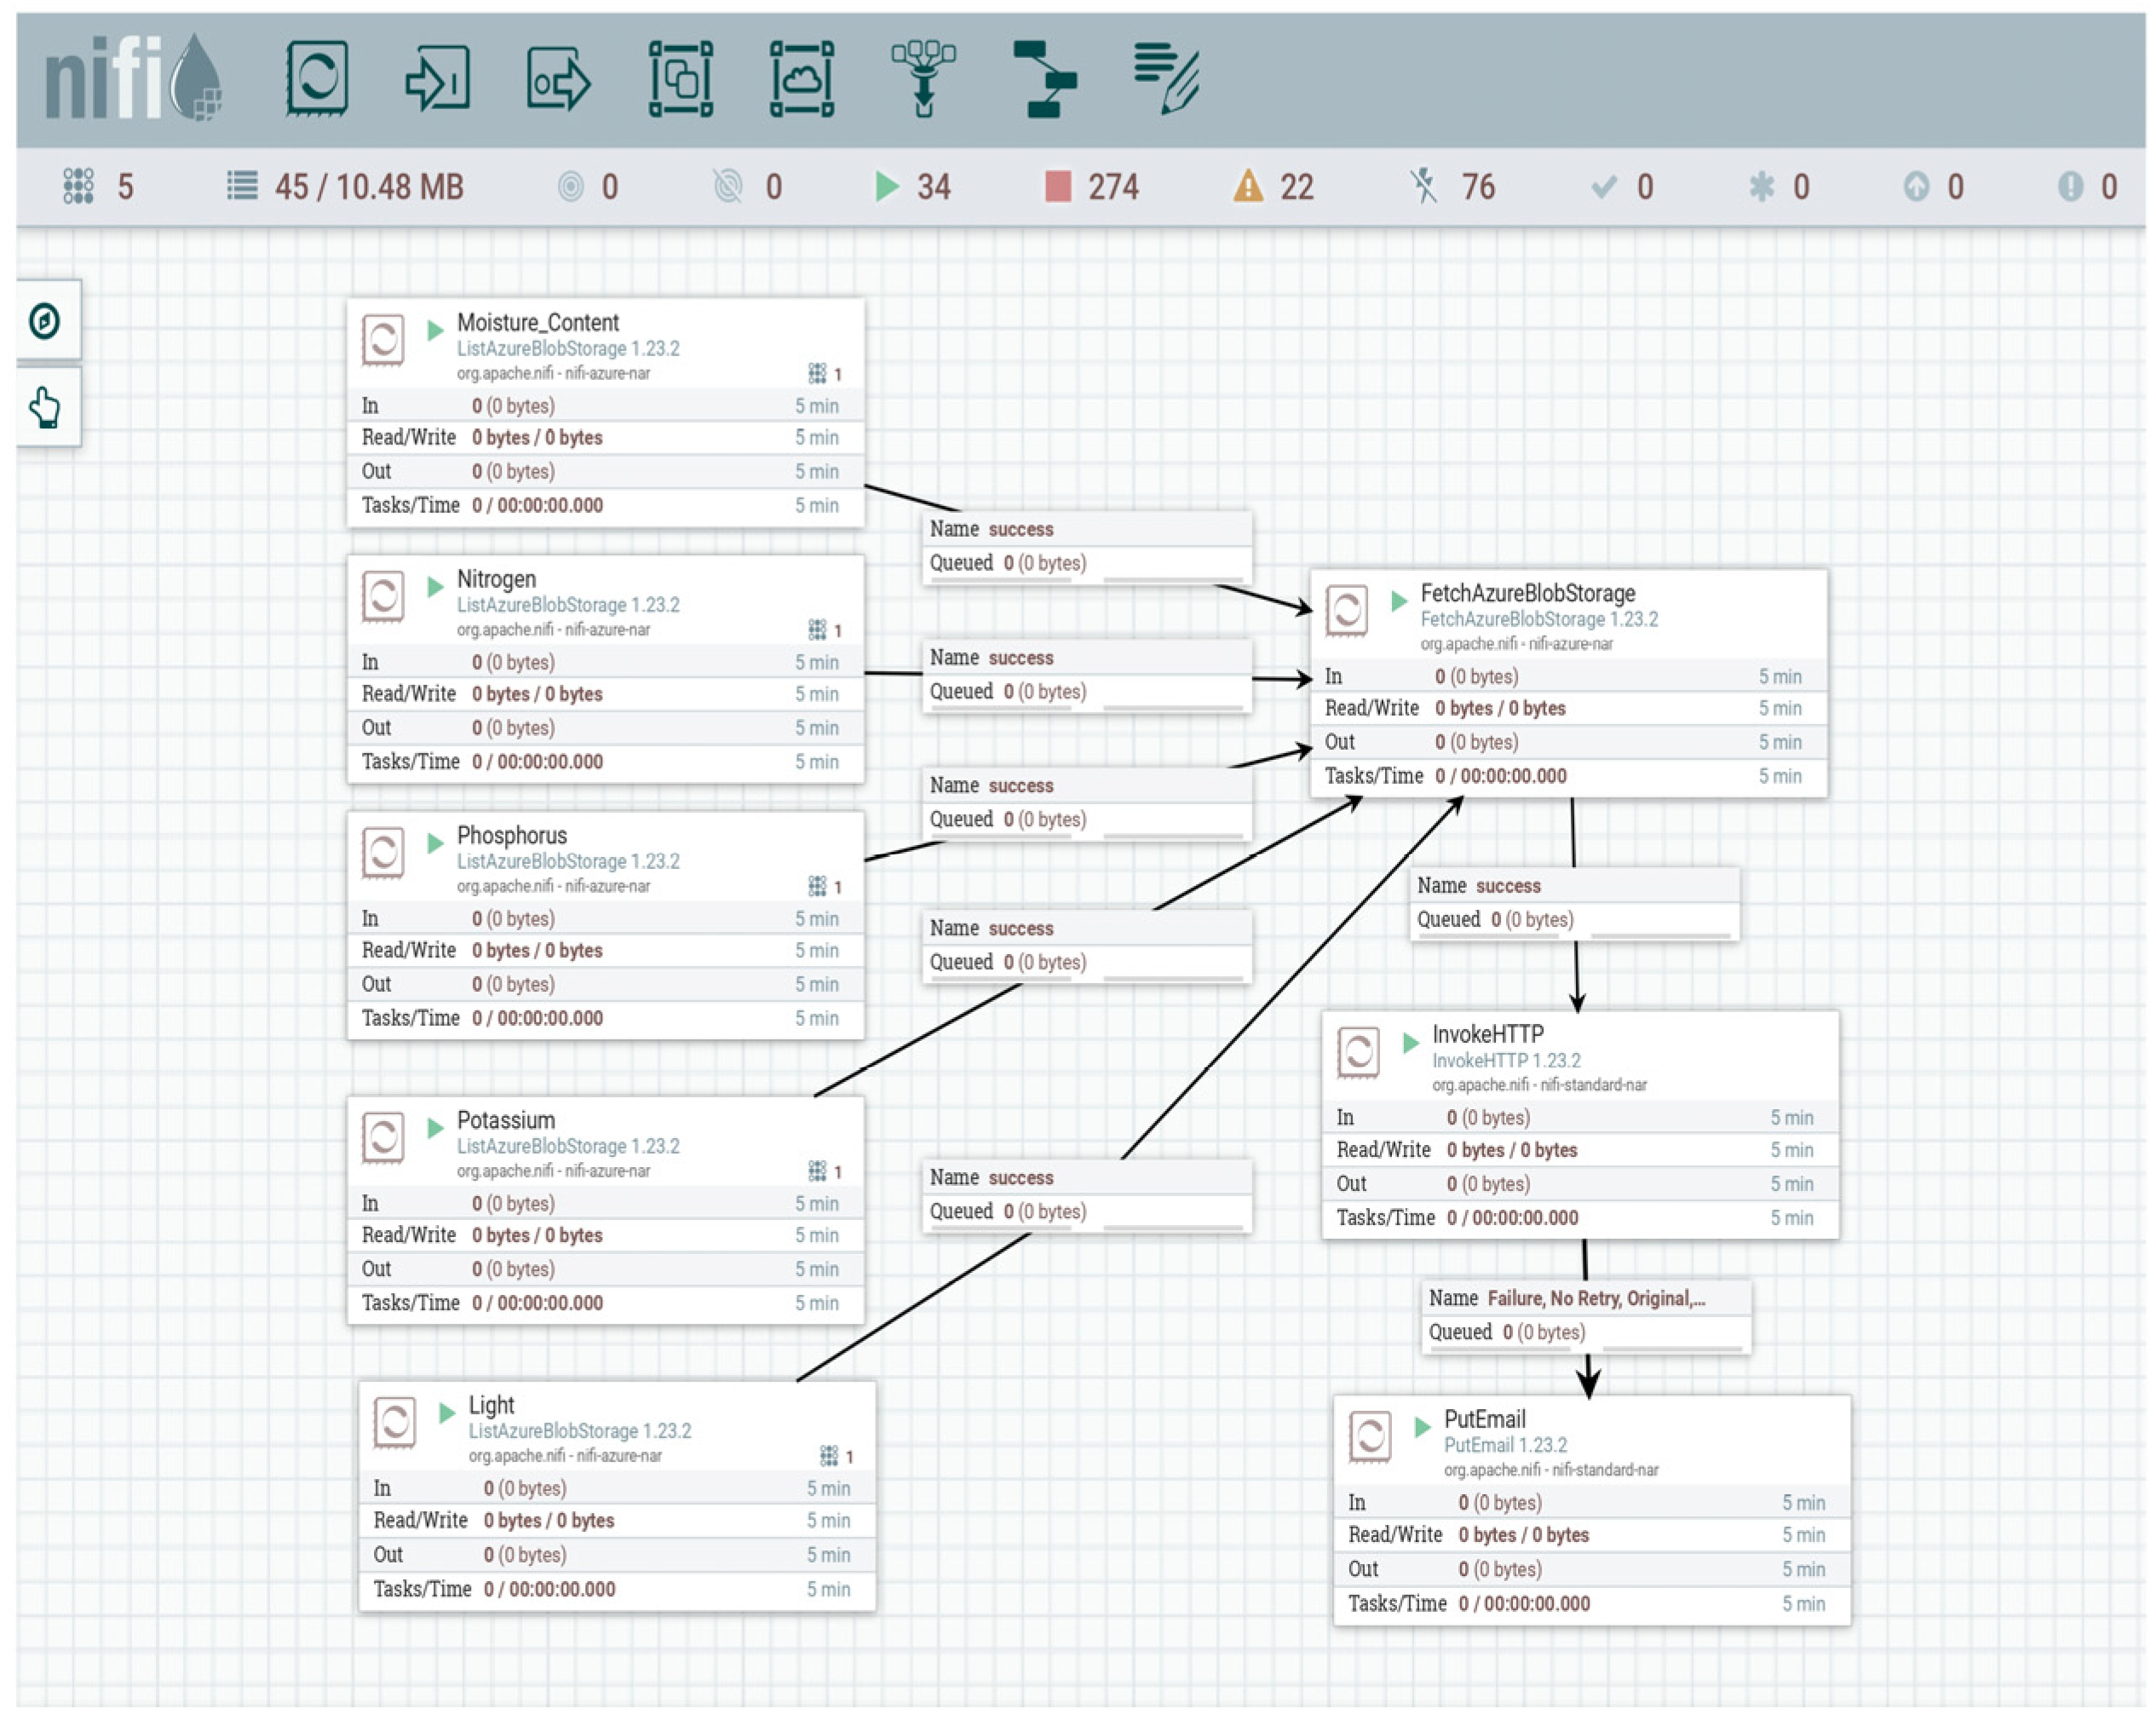Select FetchAzureBlobStorage to InvokeHTTP success connection
The height and width of the screenshot is (1726, 2156).
tap(1575, 903)
